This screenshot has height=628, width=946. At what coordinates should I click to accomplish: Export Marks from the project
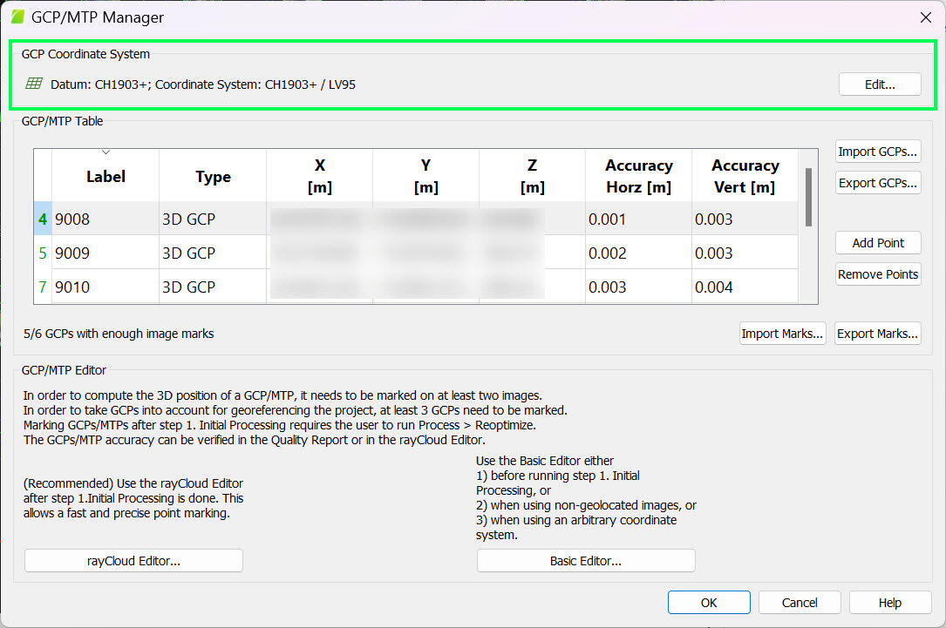click(877, 333)
